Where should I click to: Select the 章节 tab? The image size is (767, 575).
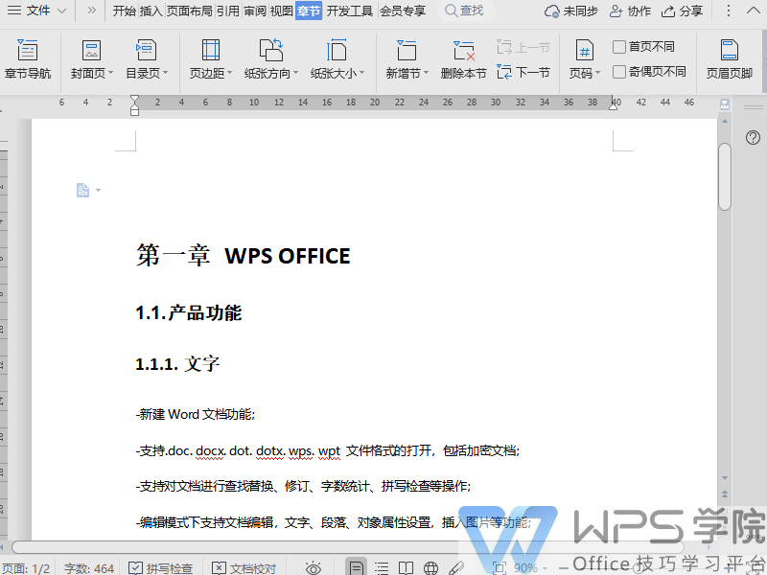[x=309, y=11]
